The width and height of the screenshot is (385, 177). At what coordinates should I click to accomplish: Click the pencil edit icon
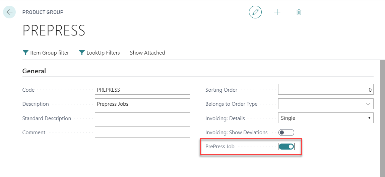tap(255, 12)
